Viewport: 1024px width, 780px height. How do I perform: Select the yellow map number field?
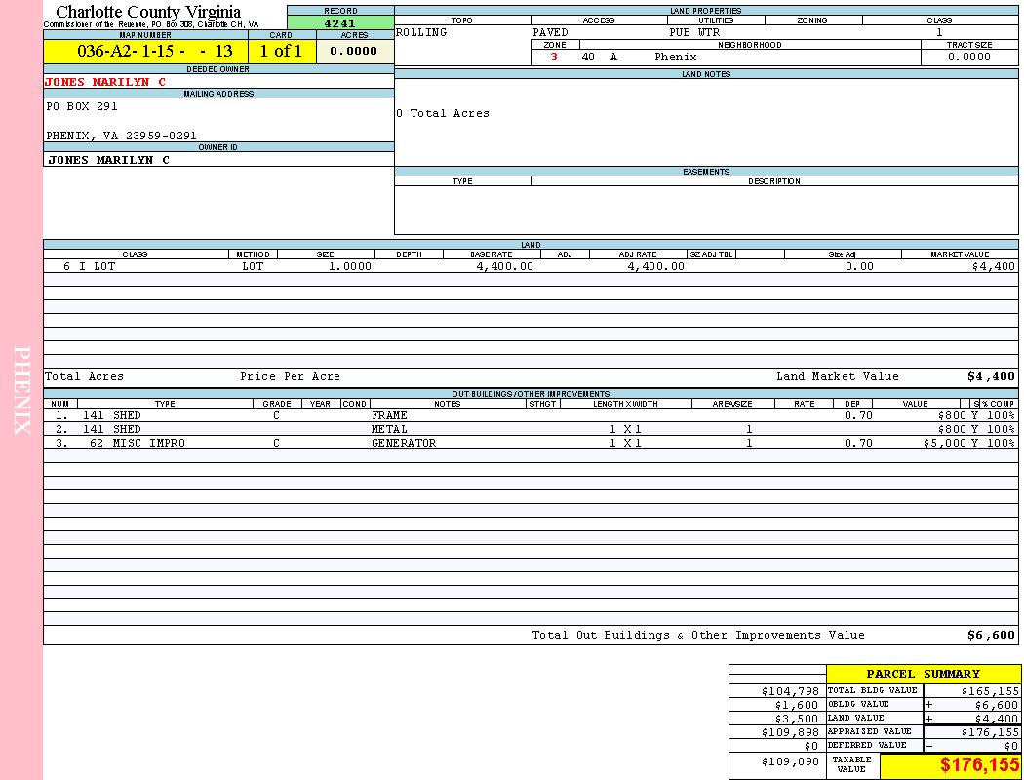pos(145,52)
